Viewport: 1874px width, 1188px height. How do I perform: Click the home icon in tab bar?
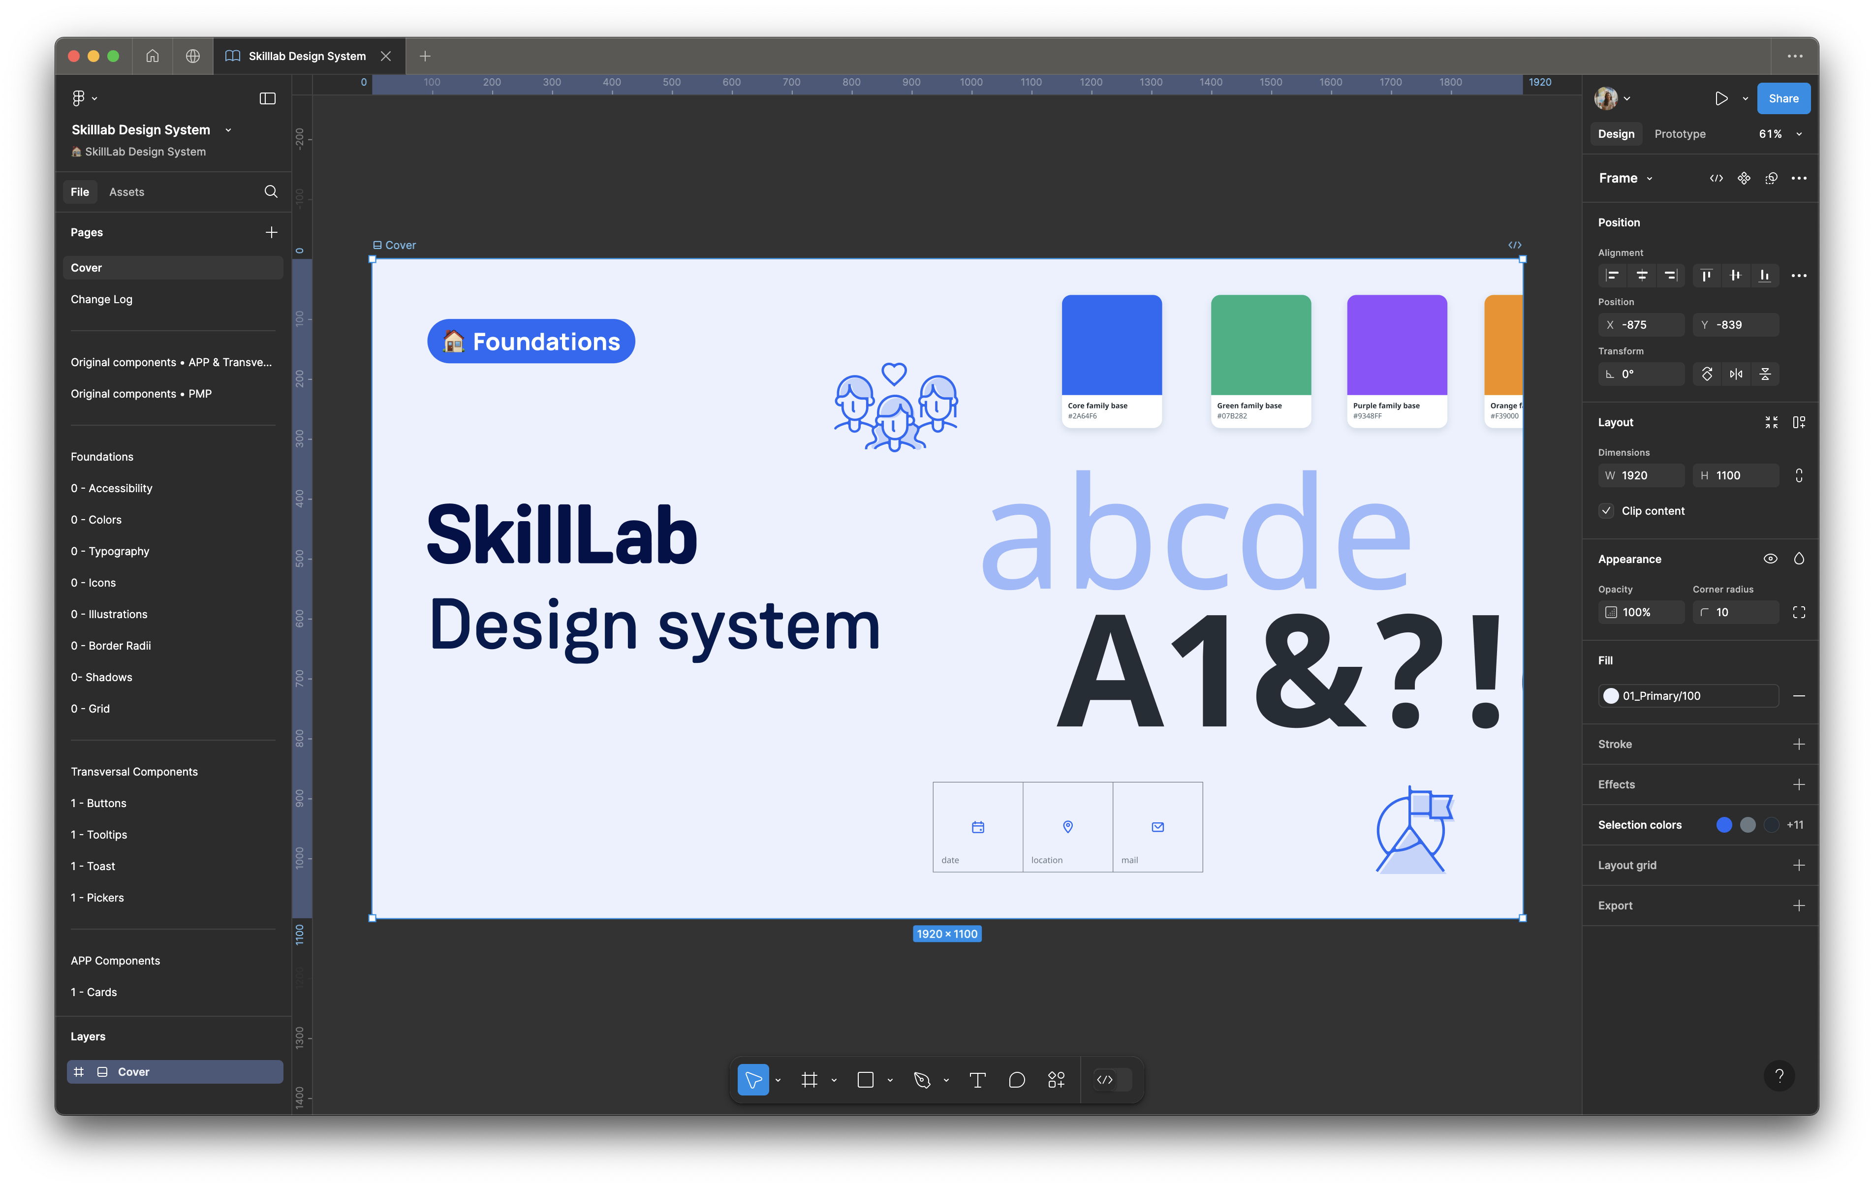(x=153, y=56)
